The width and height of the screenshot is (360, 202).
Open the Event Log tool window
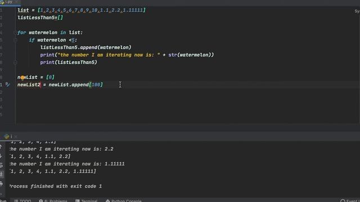click(x=350, y=201)
